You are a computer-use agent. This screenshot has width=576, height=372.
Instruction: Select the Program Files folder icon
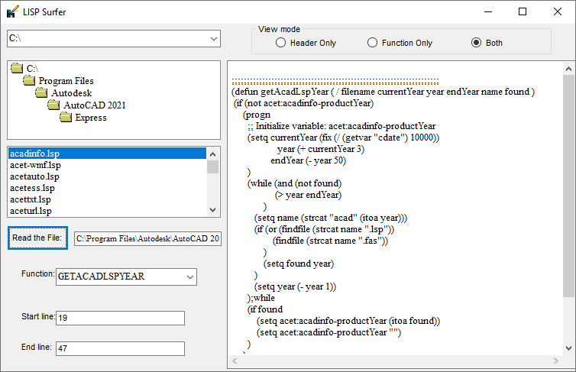(x=29, y=80)
